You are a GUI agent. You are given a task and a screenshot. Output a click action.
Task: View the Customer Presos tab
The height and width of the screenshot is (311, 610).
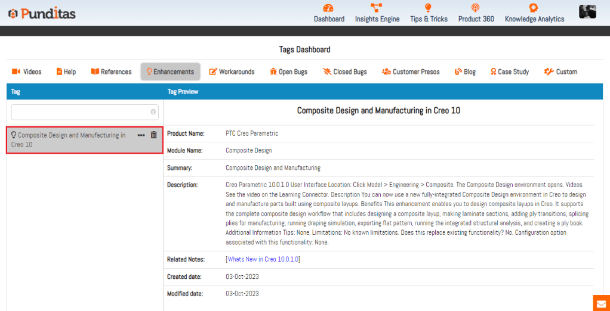tap(411, 71)
